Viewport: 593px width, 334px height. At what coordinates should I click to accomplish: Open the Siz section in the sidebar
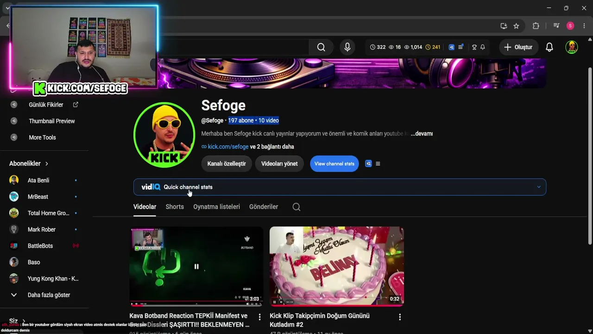[x=17, y=321]
